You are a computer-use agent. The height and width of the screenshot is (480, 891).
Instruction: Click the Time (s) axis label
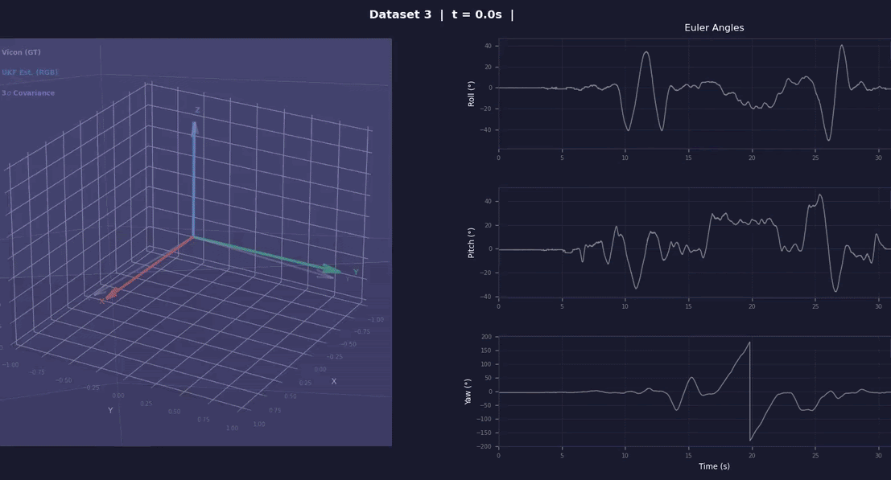coord(714,466)
